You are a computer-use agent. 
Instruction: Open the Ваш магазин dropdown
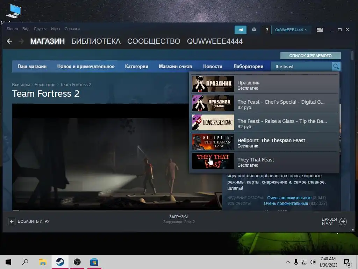tap(32, 66)
